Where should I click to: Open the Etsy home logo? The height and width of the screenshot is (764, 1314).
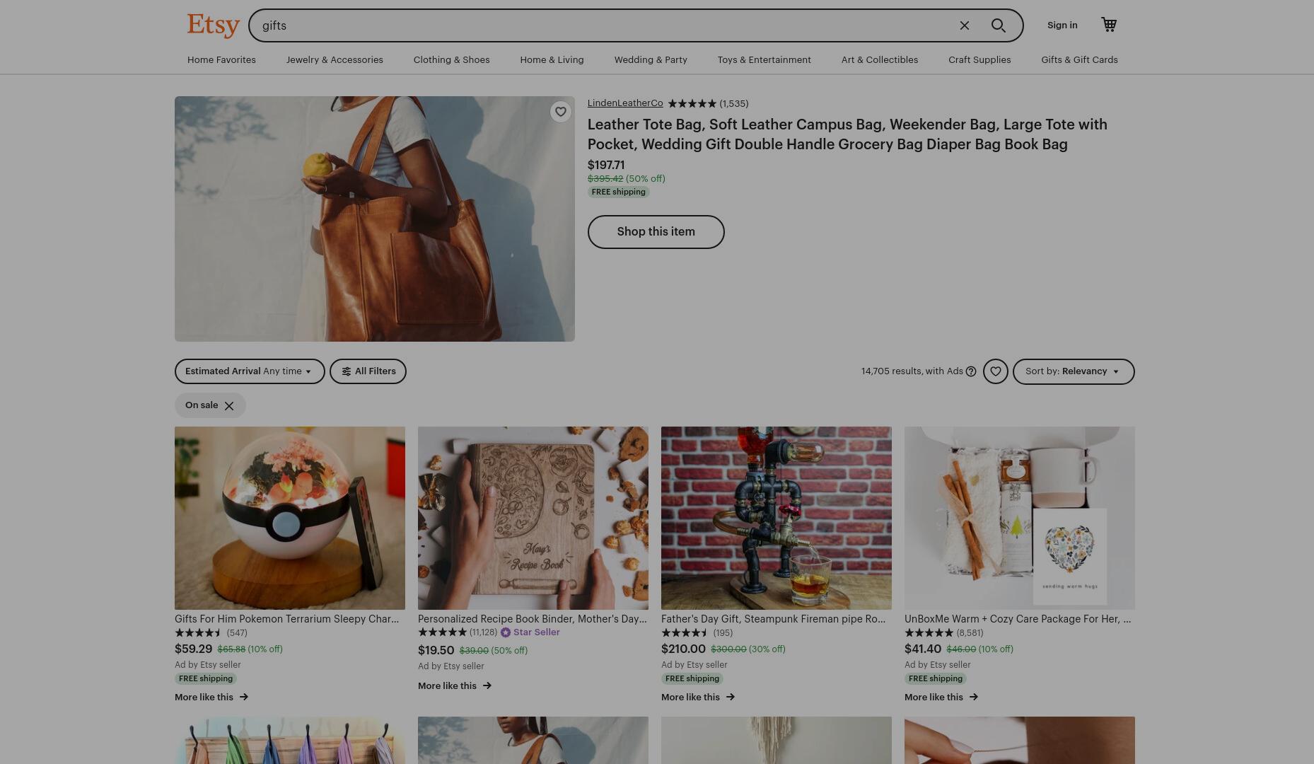coord(214,25)
